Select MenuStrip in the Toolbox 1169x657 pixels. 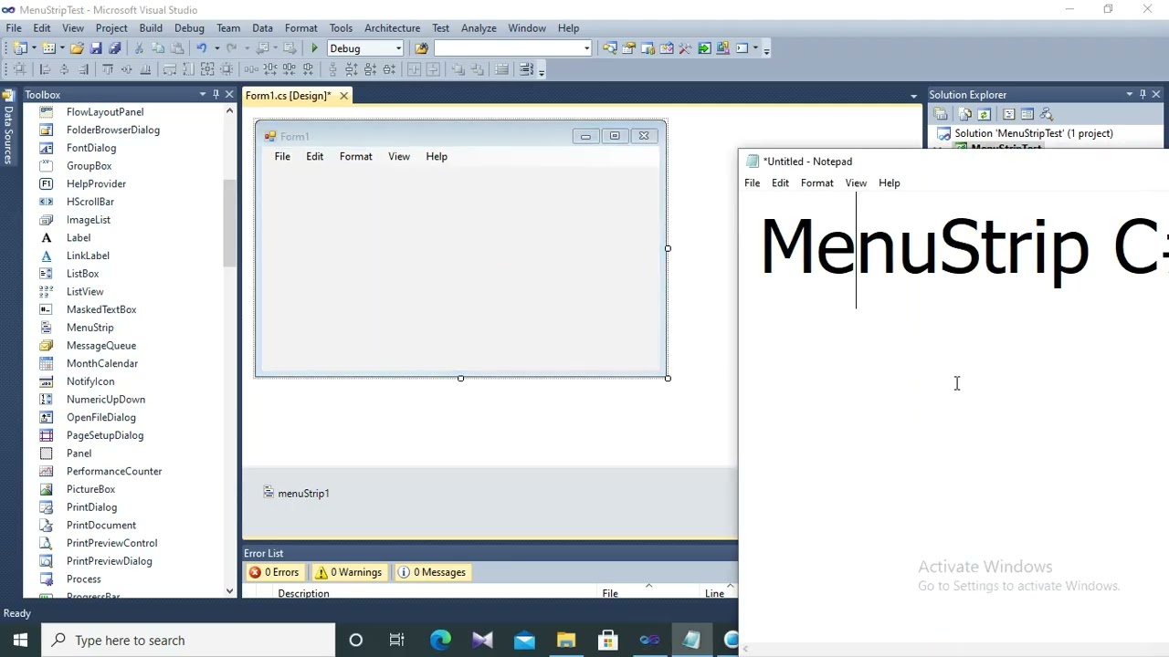click(x=90, y=328)
